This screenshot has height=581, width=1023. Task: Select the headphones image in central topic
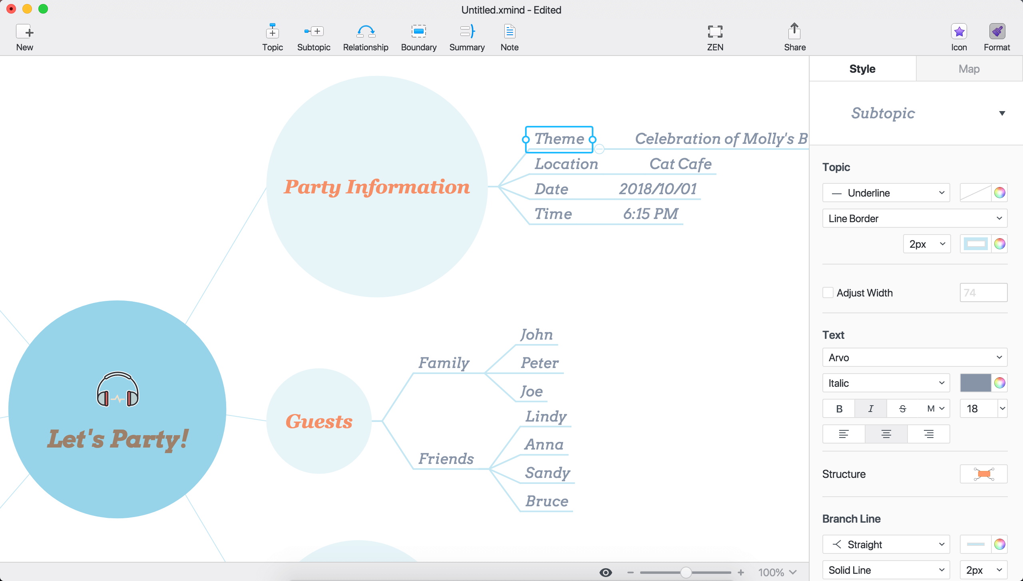coord(117,389)
